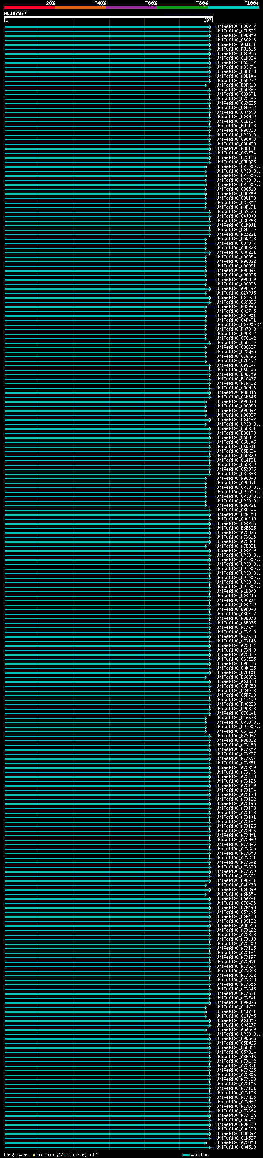
Task: Click the UniRef100_Q5DK80 label
Action: [235, 90]
